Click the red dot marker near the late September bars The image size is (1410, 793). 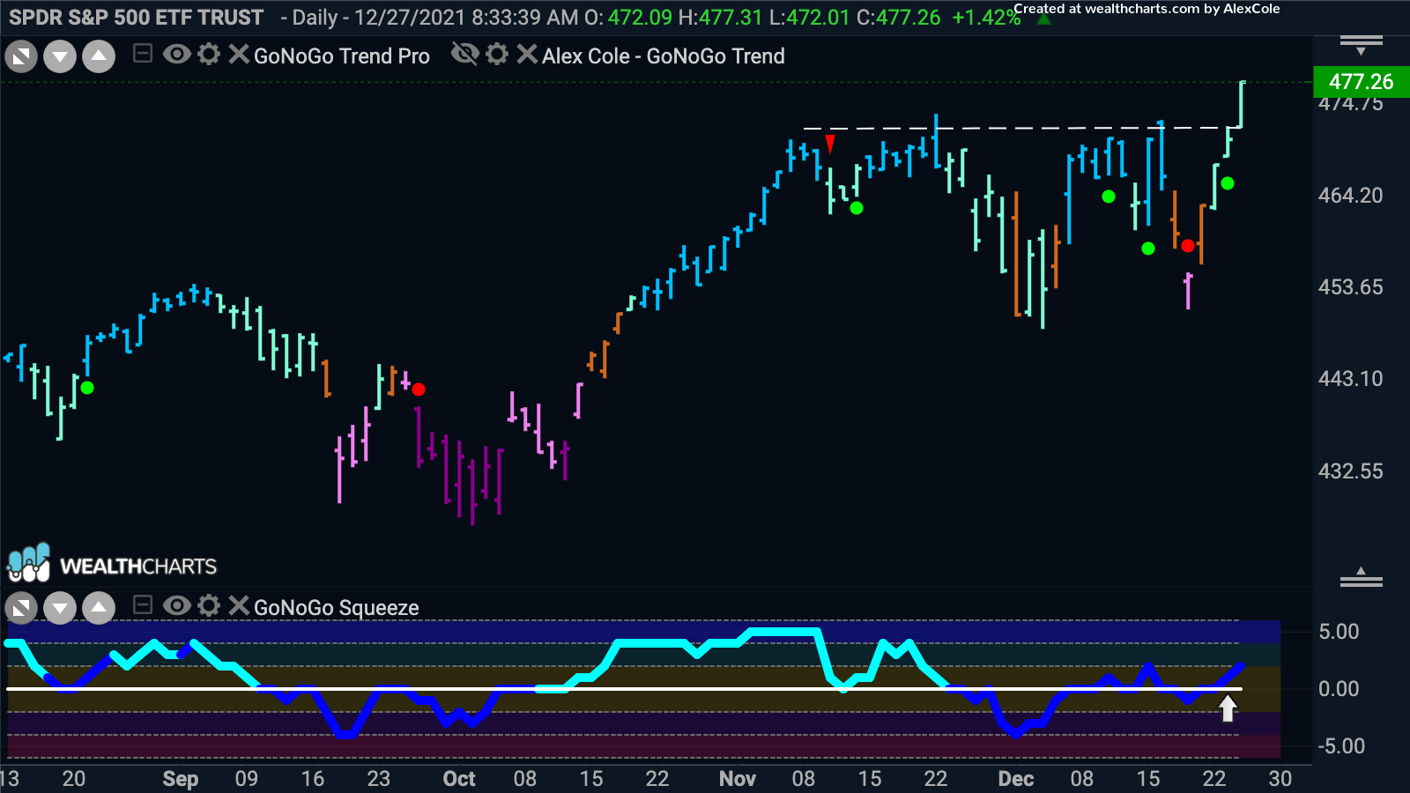click(x=419, y=389)
